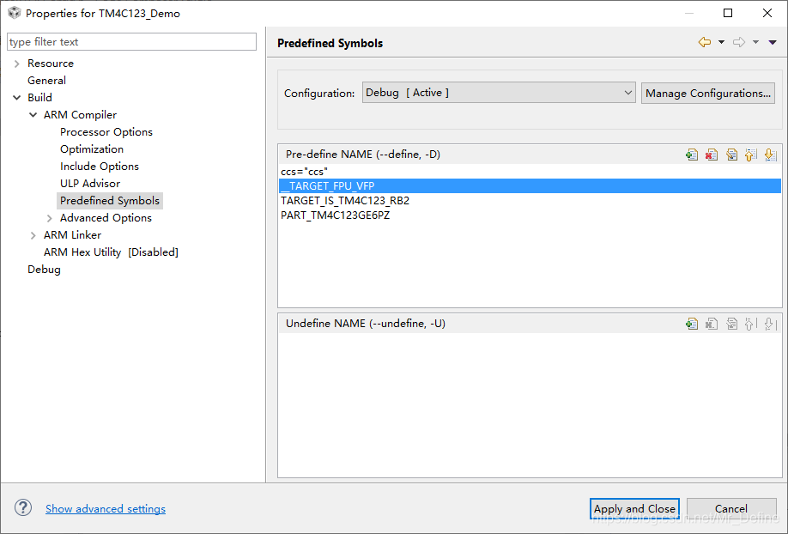Focus the type filter text field
Viewport: 788px width, 534px height.
[x=131, y=42]
